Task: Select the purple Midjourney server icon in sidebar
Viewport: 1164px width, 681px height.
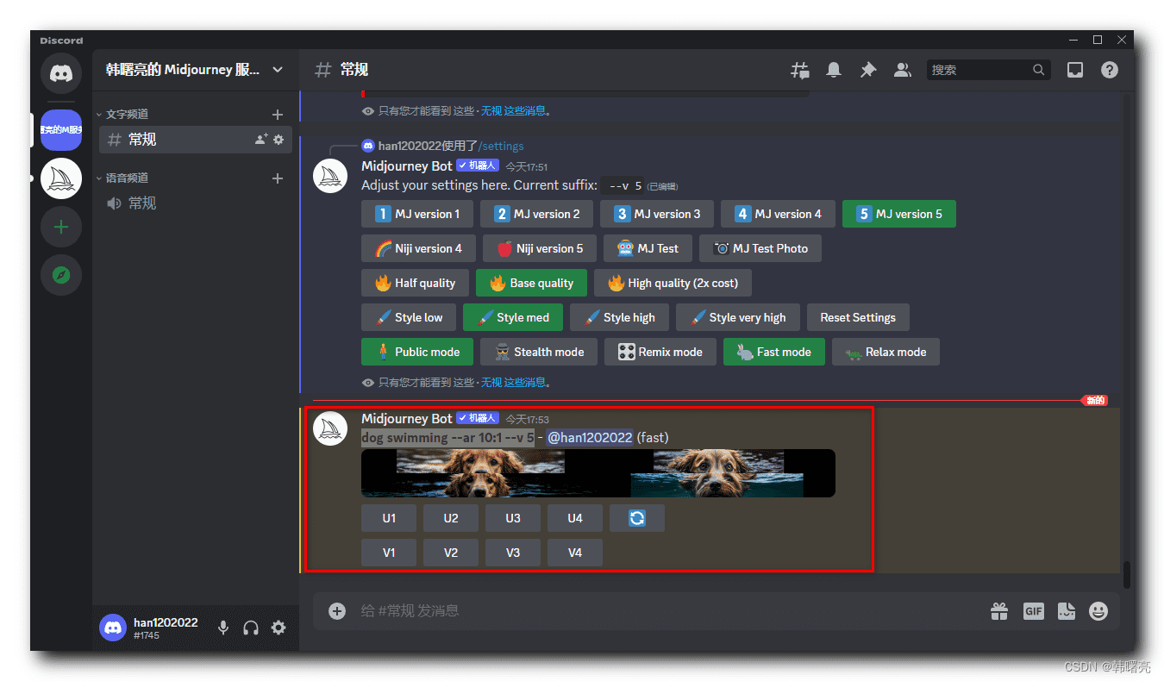Action: pos(61,129)
